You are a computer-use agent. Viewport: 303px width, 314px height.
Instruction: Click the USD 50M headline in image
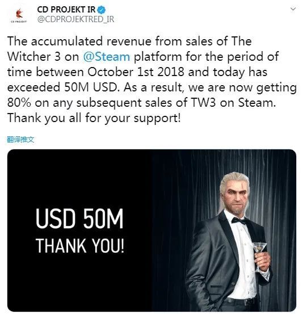[79, 219]
